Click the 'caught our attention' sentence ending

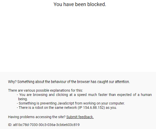pos(116,82)
